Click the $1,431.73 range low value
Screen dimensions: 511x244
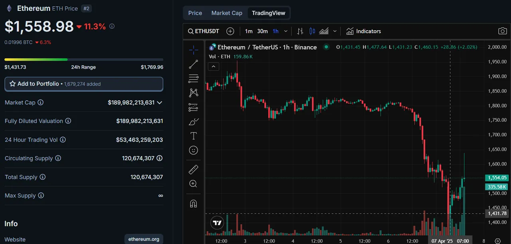tap(15, 67)
